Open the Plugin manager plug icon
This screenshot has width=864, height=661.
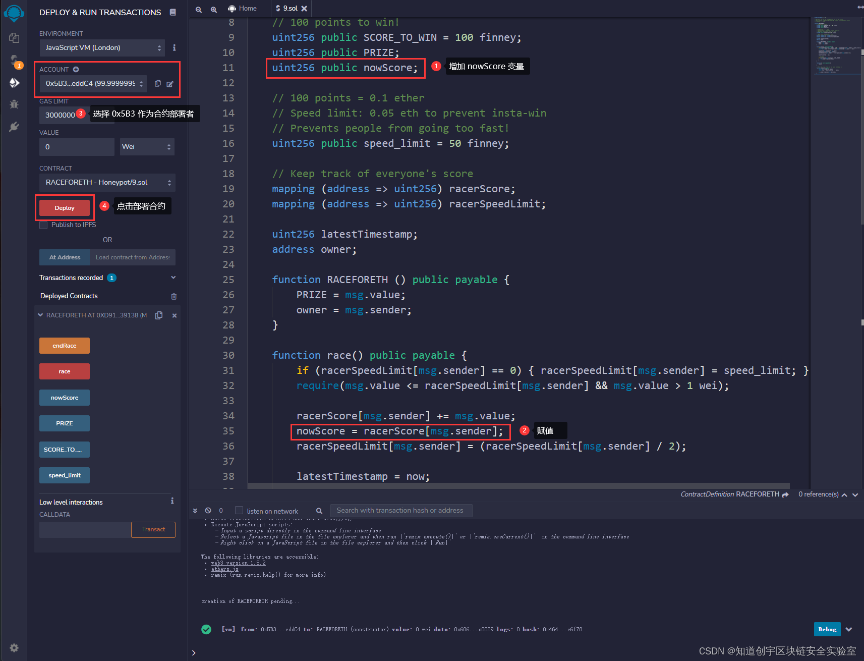coord(14,127)
